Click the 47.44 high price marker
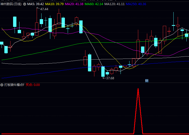Image resolution: width=189 pixels, height=135 pixels. point(44,9)
